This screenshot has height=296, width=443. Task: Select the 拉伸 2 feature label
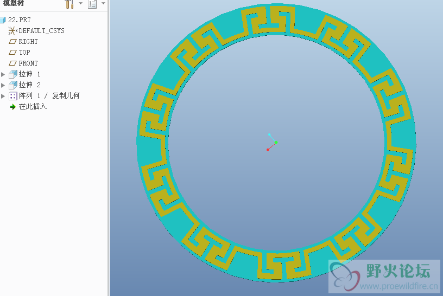tap(29, 85)
